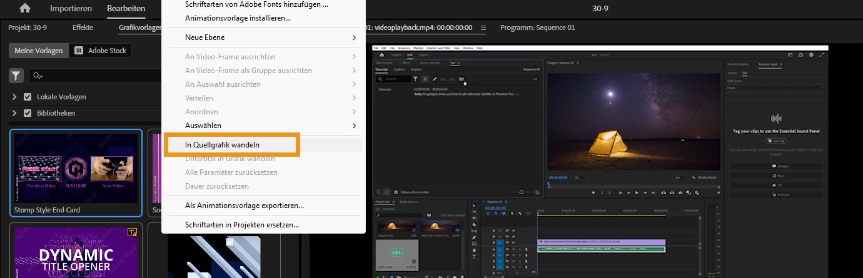Toggle the Bibliotheken checkbox
This screenshot has width=863, height=278.
tap(28, 113)
